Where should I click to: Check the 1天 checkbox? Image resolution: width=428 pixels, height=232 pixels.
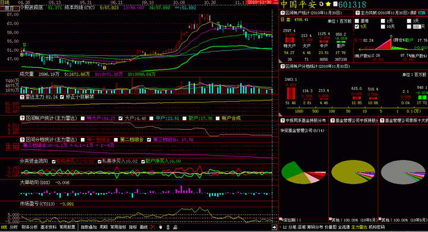[383, 21]
